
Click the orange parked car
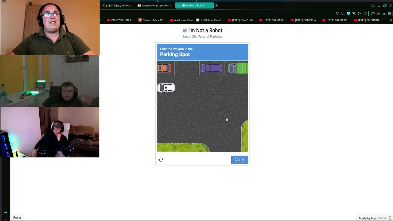click(x=164, y=68)
